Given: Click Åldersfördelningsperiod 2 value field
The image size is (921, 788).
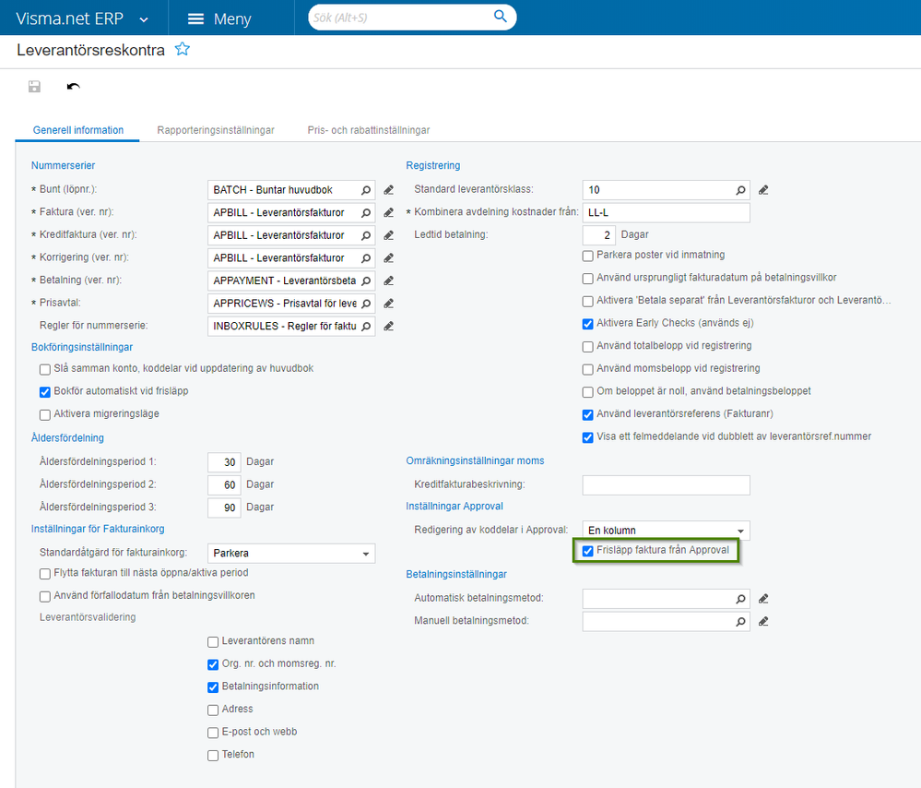Looking at the screenshot, I should [x=224, y=485].
